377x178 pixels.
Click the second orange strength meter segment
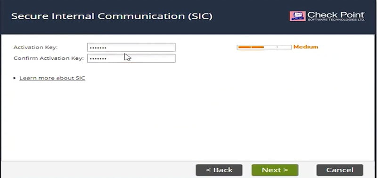257,47
